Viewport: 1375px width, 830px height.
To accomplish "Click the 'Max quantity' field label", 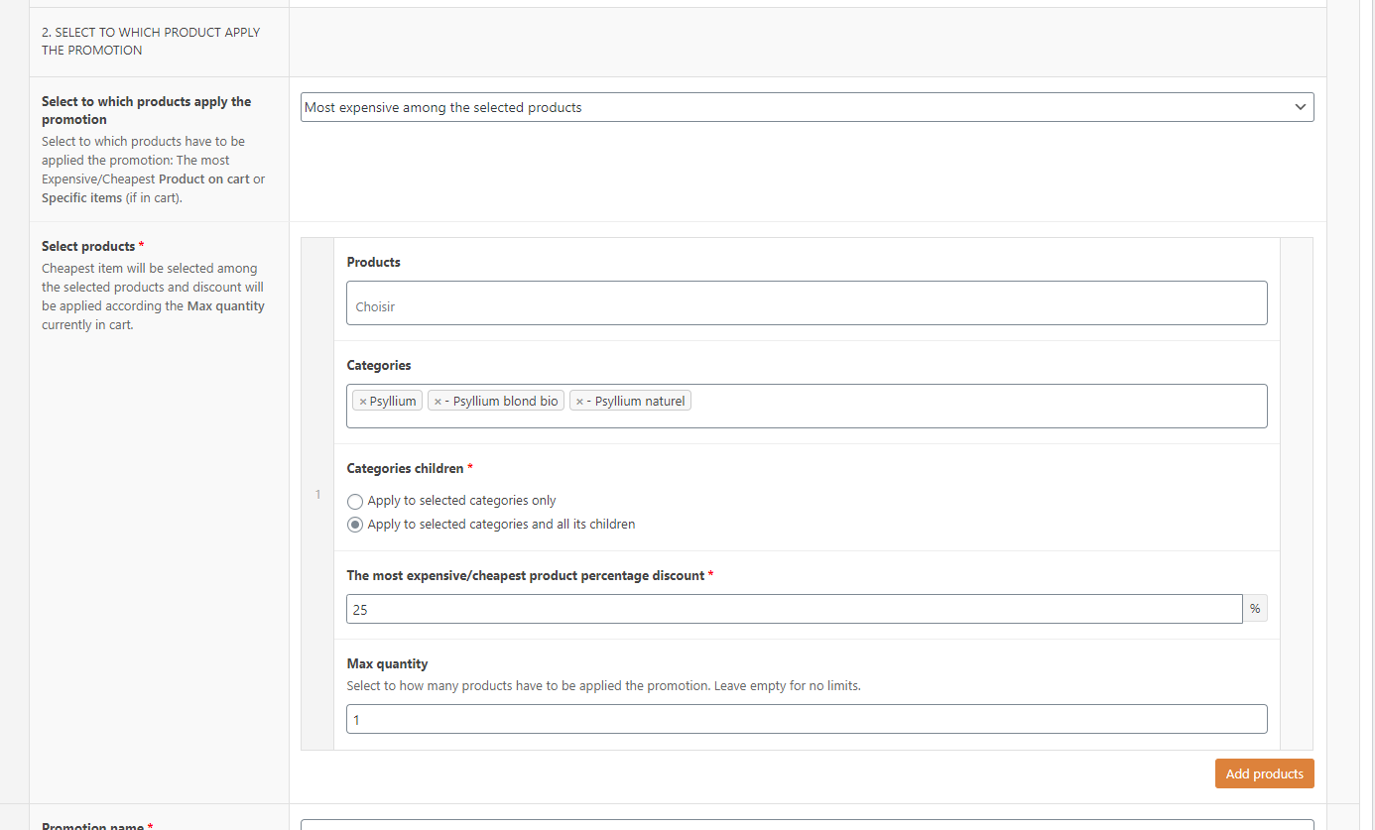I will click(387, 663).
